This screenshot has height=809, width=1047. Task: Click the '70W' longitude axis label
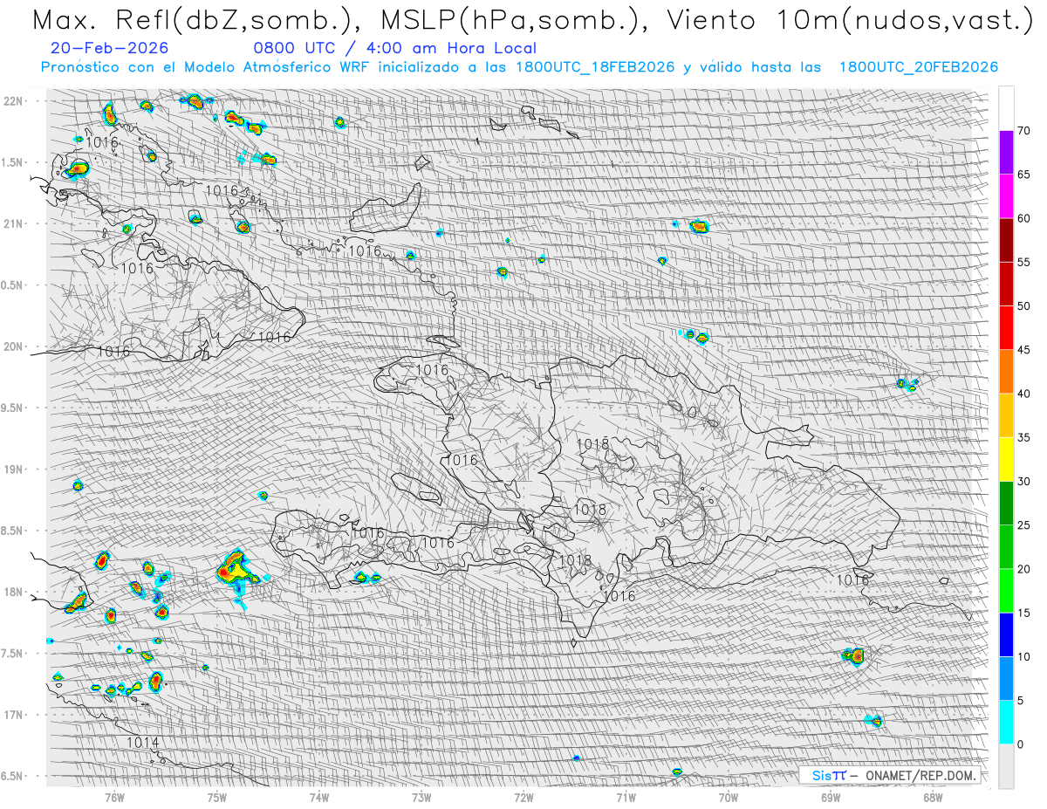(x=729, y=798)
